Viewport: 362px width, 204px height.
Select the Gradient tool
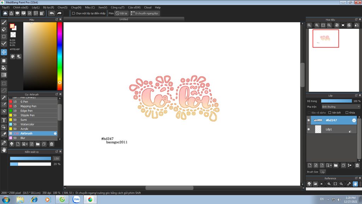4,75
